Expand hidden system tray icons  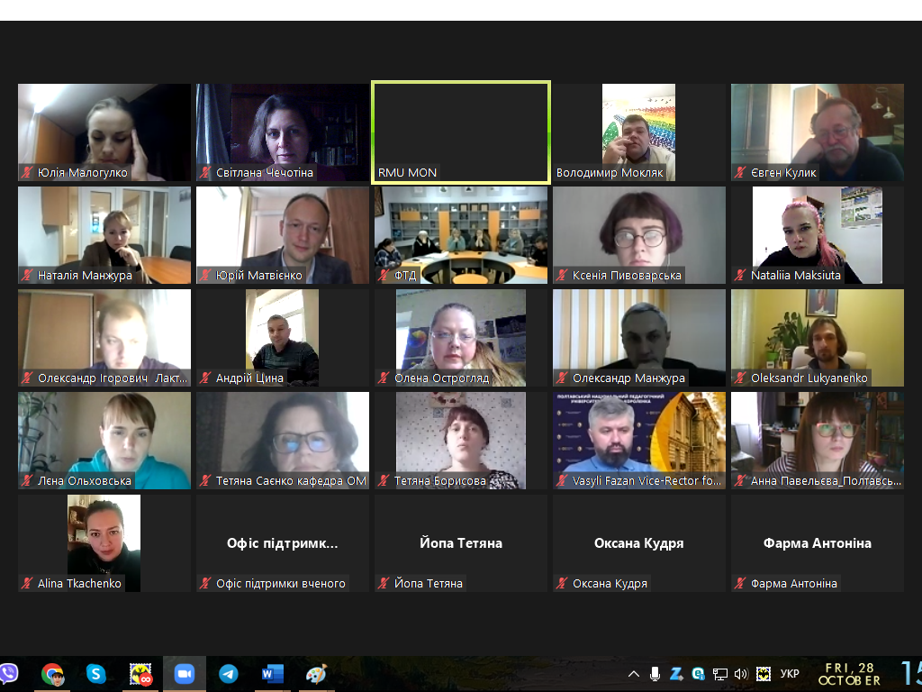pos(634,674)
